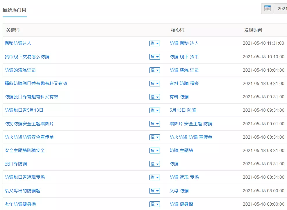Open keyword link 安全主题墙防骗安全
This screenshot has height=210, width=287.
(25, 151)
